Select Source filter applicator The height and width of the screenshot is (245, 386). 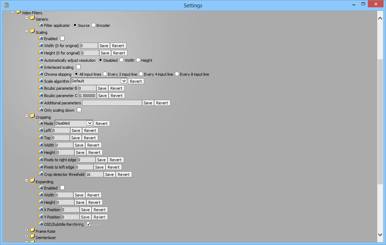[x=75, y=25]
